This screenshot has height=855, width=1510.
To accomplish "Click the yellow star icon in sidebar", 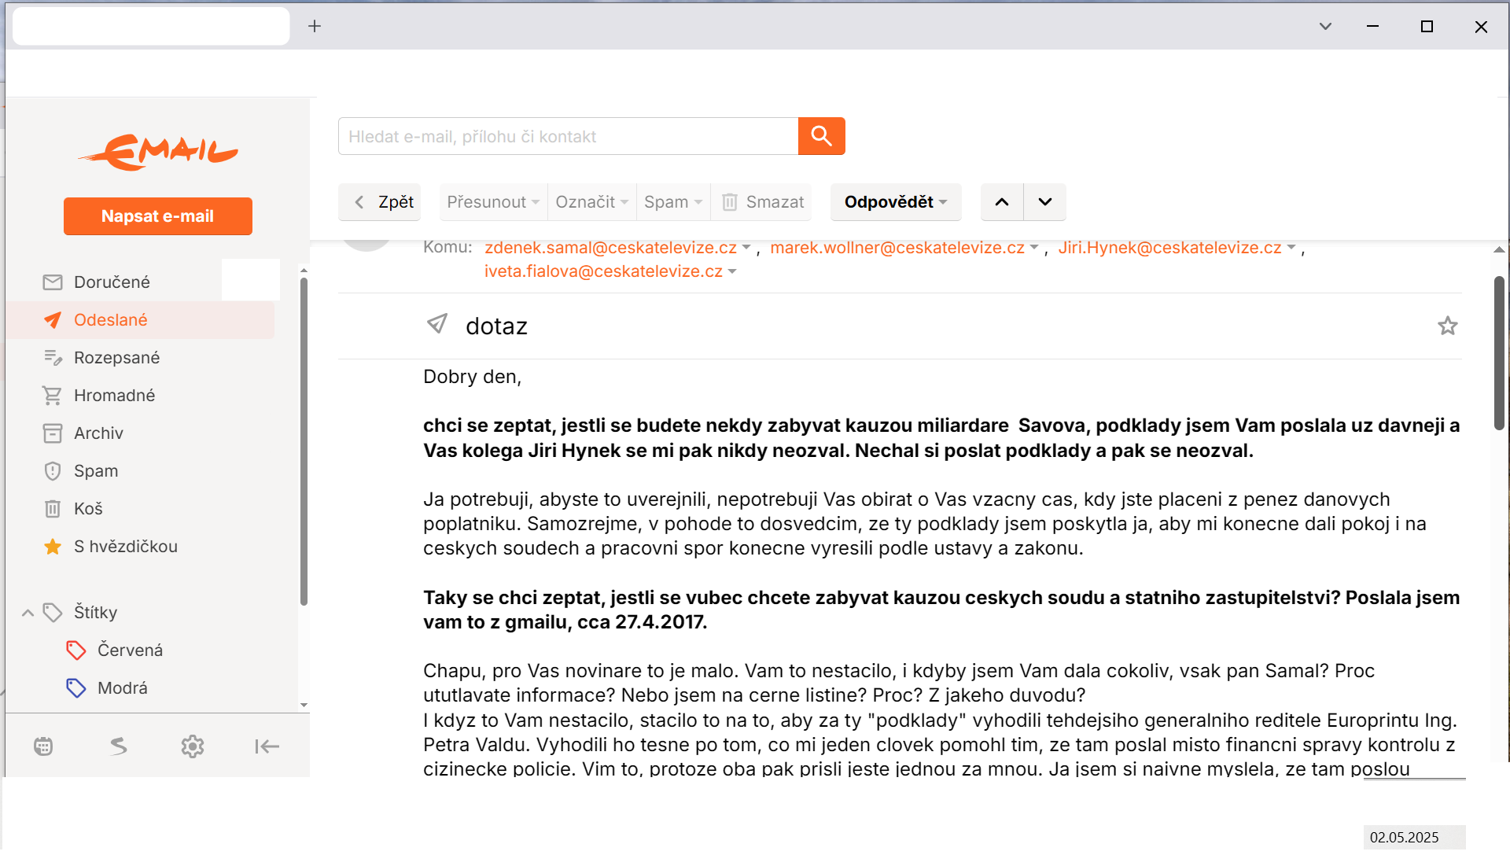I will (x=53, y=546).
